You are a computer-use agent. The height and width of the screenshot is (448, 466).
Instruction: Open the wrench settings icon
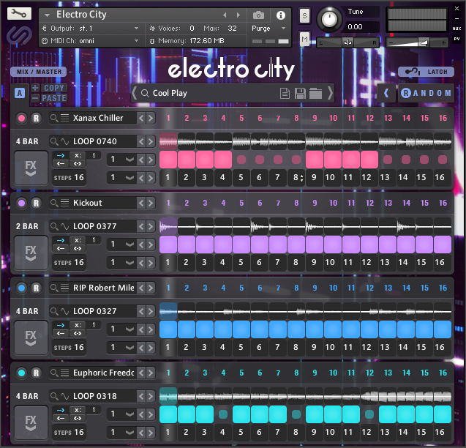pyautogui.click(x=20, y=14)
